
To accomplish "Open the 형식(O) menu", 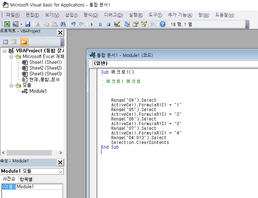I will pyautogui.click(x=91, y=15).
